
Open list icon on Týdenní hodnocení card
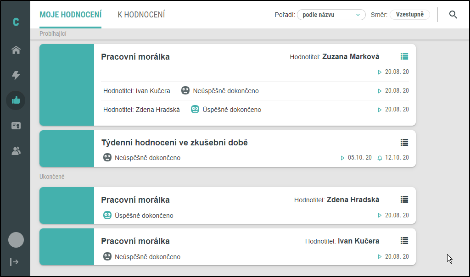pos(404,143)
